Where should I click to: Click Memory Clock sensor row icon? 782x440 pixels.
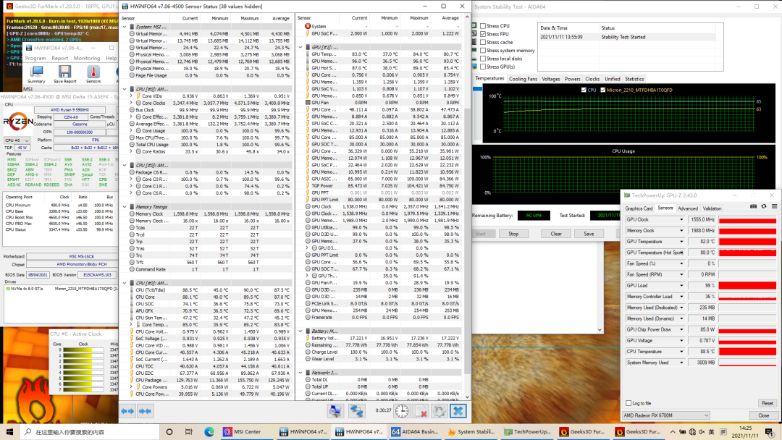(x=133, y=213)
